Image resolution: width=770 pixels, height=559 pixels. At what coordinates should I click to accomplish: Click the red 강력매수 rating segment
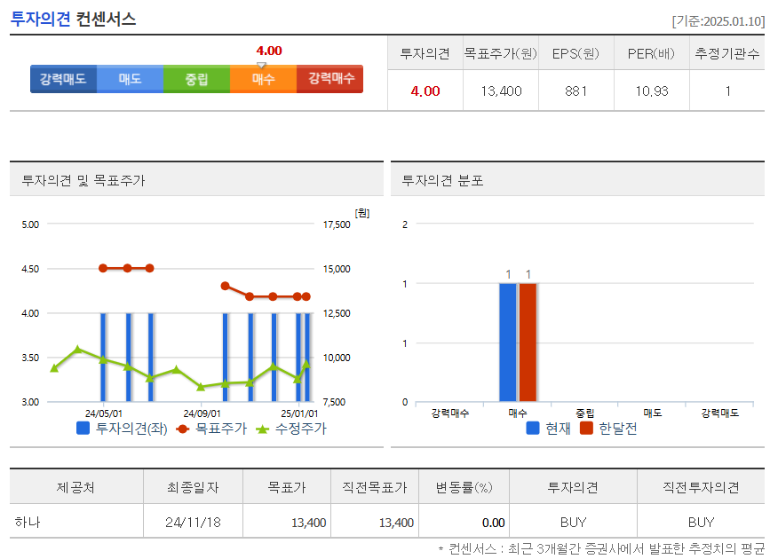tap(330, 79)
